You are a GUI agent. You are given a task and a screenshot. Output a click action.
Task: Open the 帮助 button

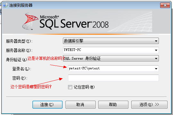pos(113,104)
